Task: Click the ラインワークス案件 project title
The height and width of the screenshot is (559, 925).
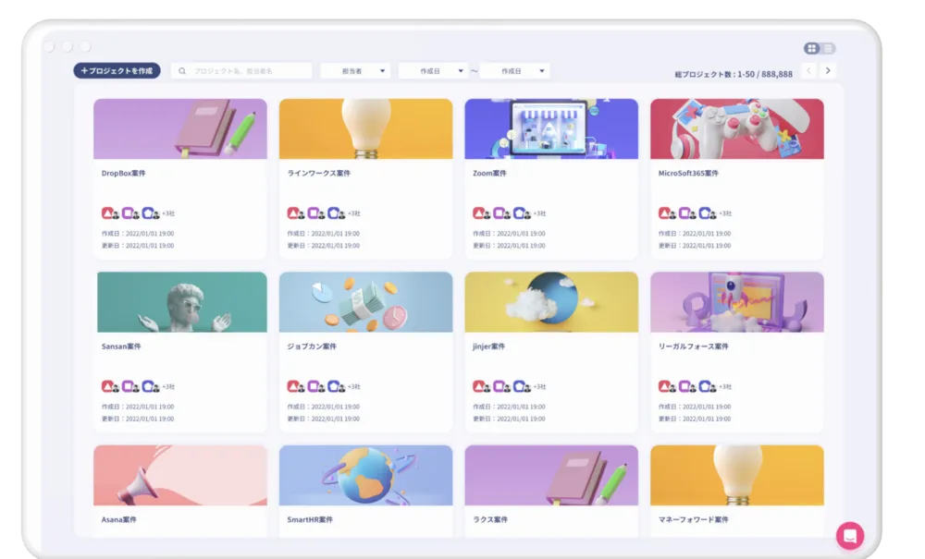Action: coord(318,173)
